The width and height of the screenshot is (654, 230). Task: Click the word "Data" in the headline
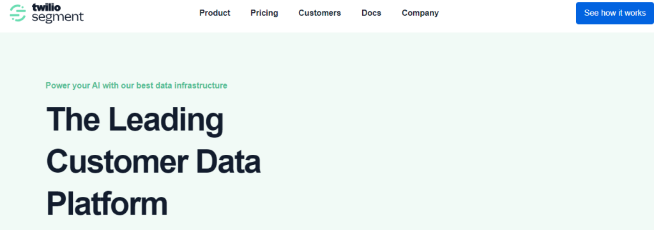pyautogui.click(x=228, y=162)
